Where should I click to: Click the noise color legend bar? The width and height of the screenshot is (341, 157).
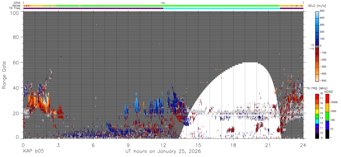click(x=327, y=116)
